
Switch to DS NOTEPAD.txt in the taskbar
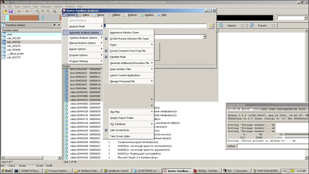[147, 171]
